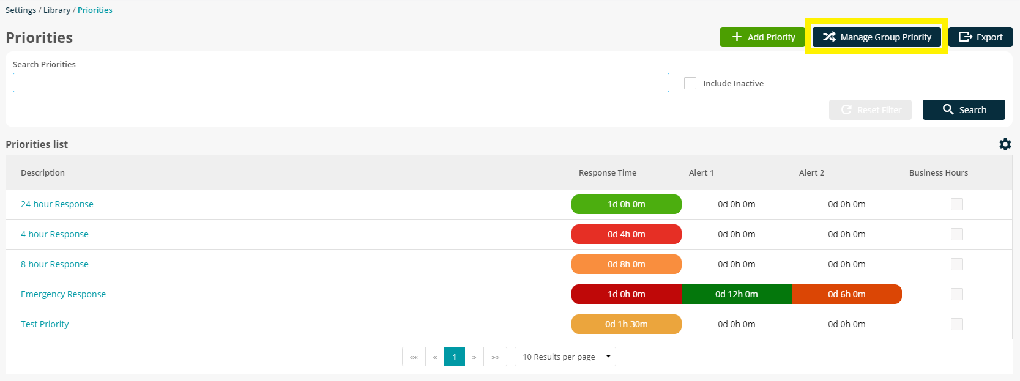Open the 8-hour Response priority

(x=54, y=264)
